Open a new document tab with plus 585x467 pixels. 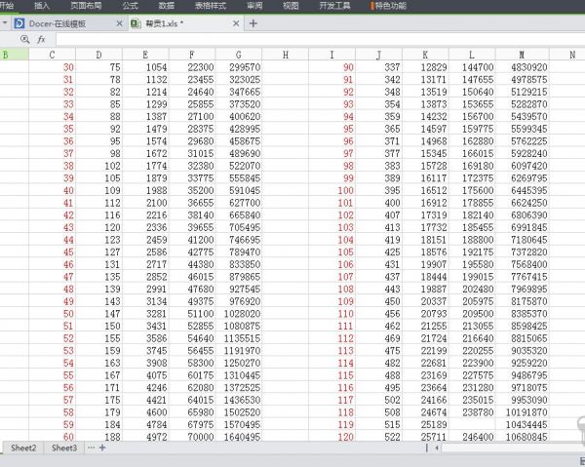pyautogui.click(x=253, y=23)
